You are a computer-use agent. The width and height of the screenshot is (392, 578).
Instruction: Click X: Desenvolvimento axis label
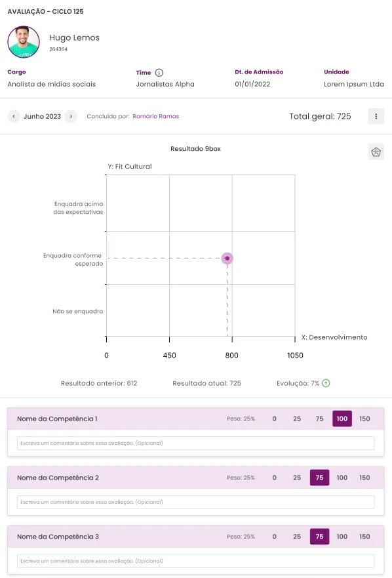334,337
